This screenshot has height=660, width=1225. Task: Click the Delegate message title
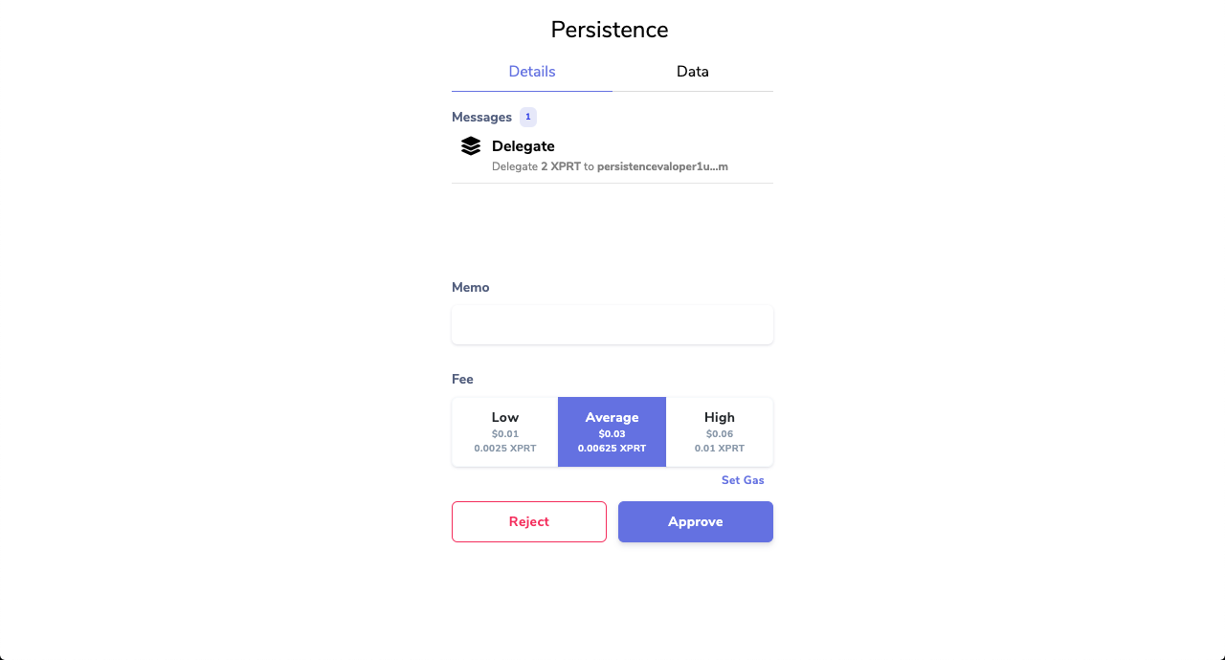523,146
